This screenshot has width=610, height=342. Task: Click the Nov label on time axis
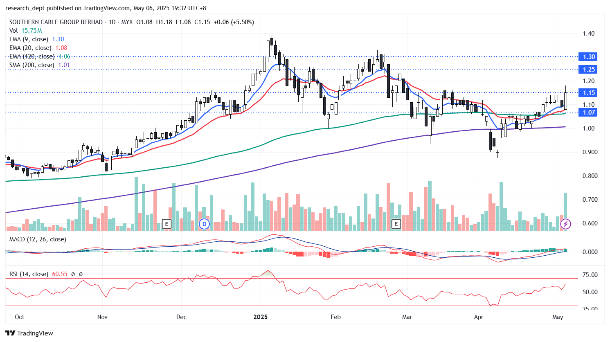[103, 317]
